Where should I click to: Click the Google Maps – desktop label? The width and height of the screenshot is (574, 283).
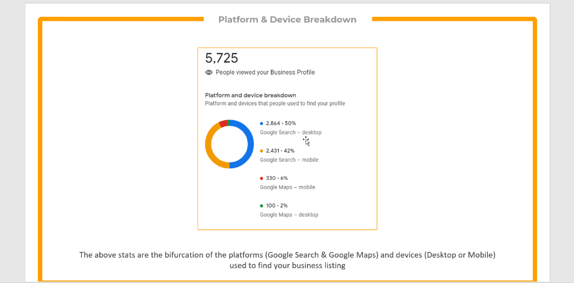point(289,215)
